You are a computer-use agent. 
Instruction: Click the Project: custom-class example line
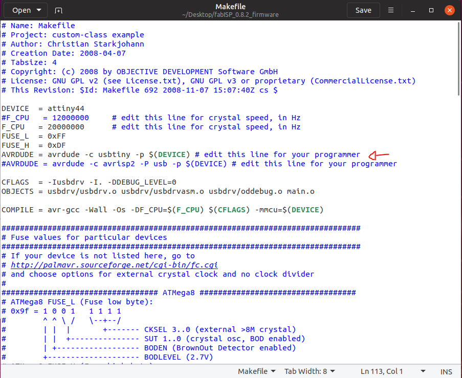73,35
